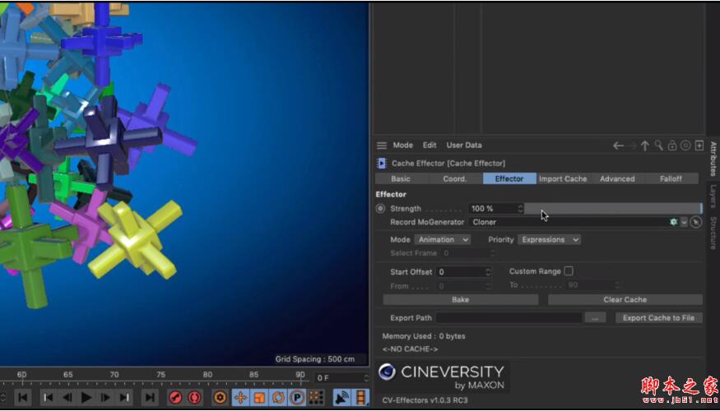
Task: Open the orange keyframe selection gear icon
Action: (x=221, y=397)
